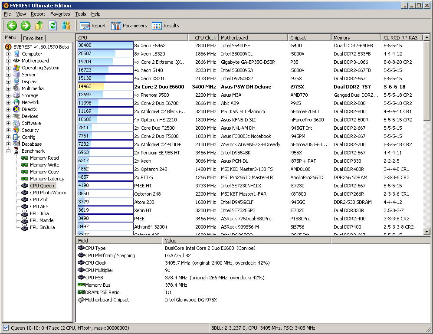Open the View menu
Image resolution: width=433 pixels, height=334 pixels.
point(21,14)
